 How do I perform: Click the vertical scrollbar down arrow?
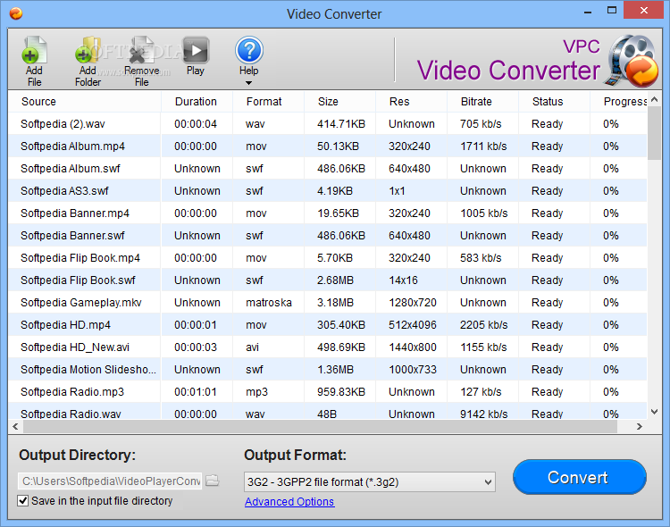coord(654,412)
